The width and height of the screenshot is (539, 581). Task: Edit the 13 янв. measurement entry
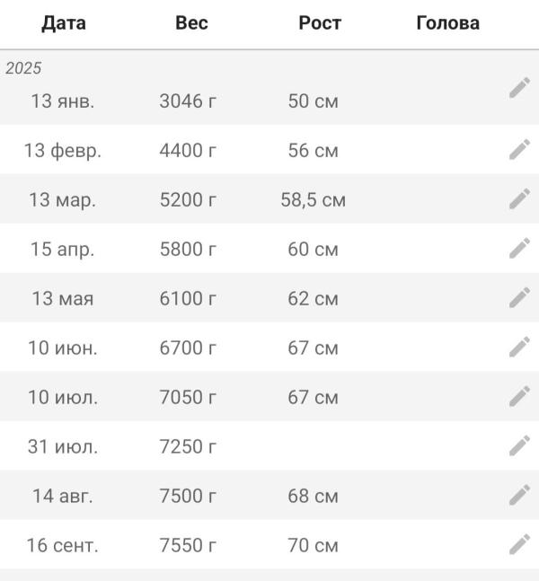click(x=519, y=88)
